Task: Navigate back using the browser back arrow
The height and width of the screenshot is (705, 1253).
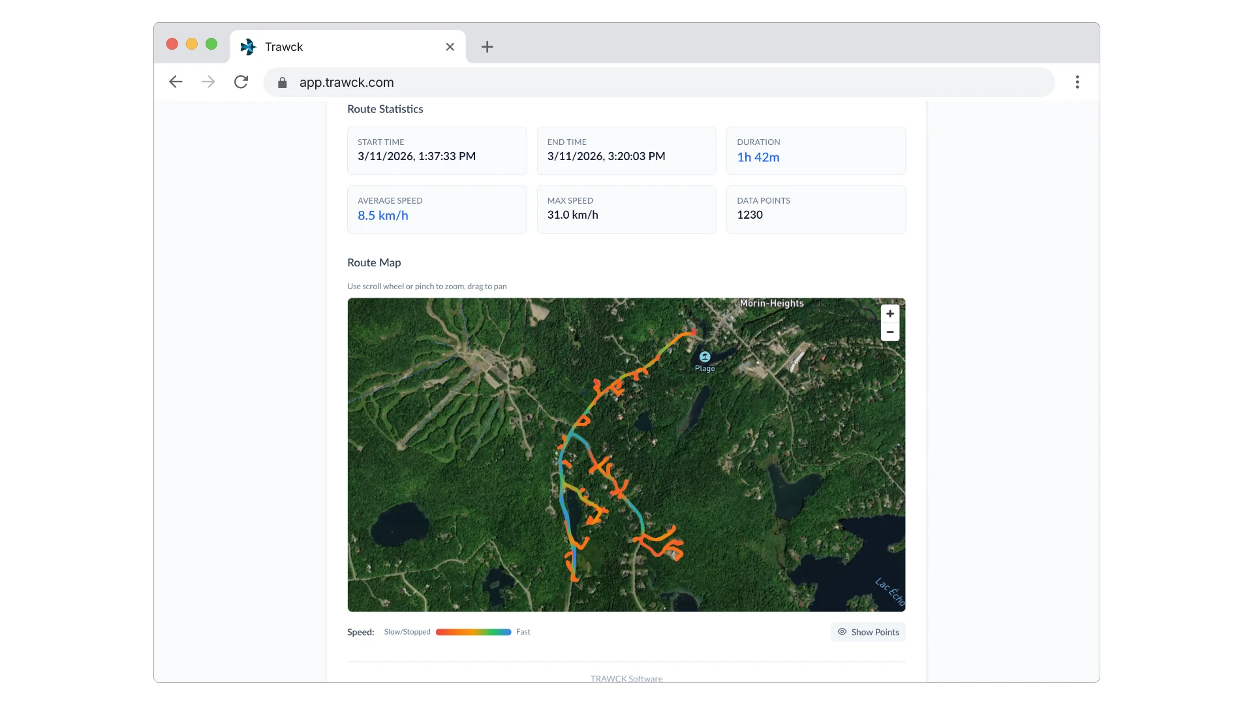Action: 175,82
